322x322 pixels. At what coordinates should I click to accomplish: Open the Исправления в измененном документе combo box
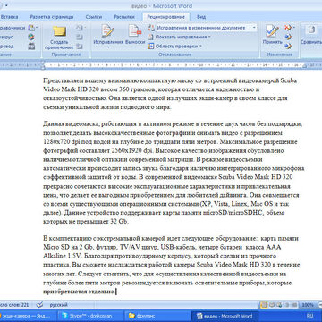[206, 28]
